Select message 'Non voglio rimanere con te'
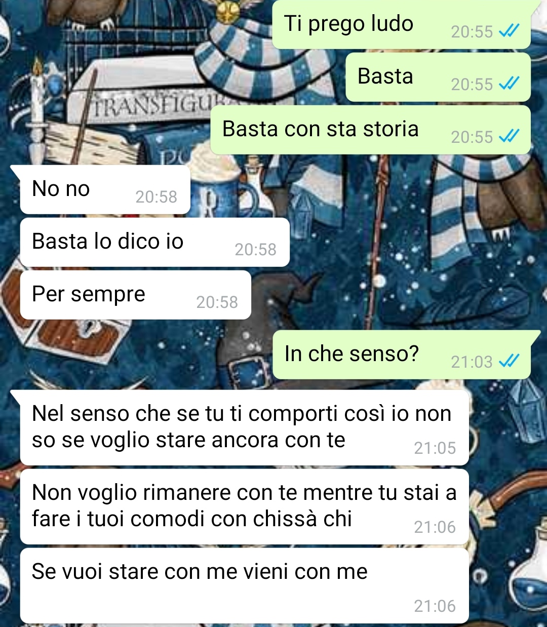The width and height of the screenshot is (547, 627). pyautogui.click(x=244, y=506)
